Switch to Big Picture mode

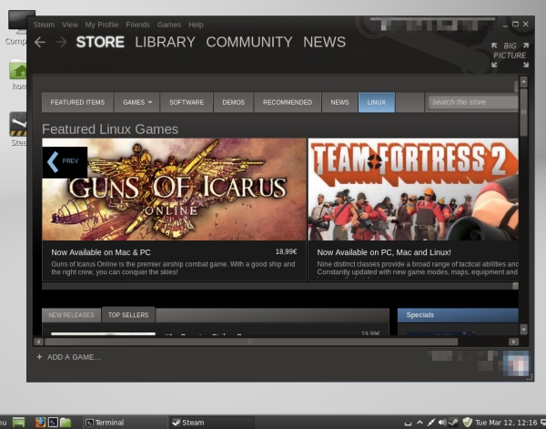pyautogui.click(x=510, y=55)
